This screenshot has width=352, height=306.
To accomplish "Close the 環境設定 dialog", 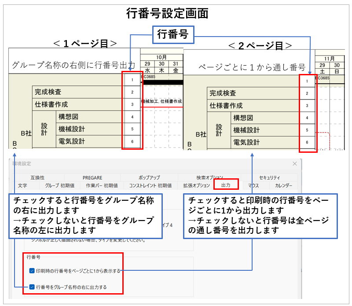I will [x=294, y=163].
